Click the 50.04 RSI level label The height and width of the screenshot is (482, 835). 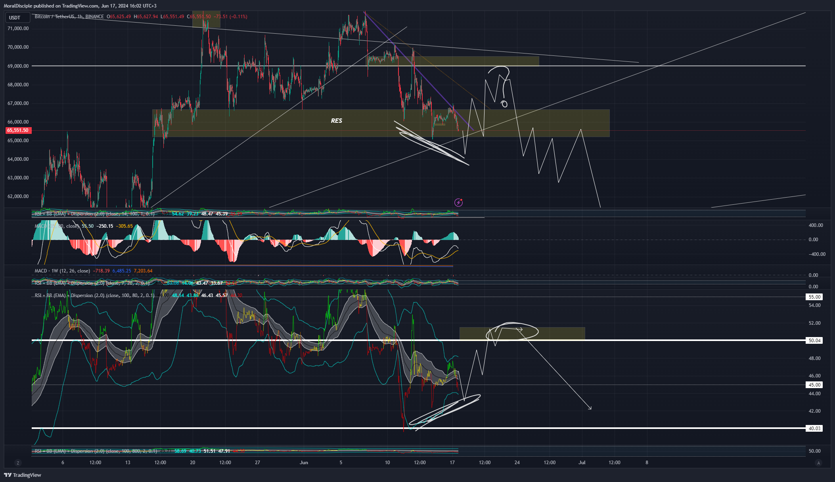tap(814, 341)
